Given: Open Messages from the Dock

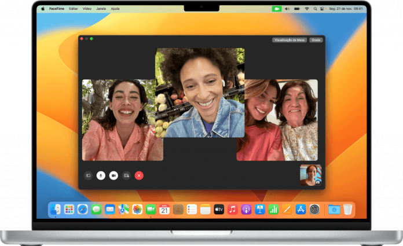Looking at the screenshot, I should (x=96, y=210).
